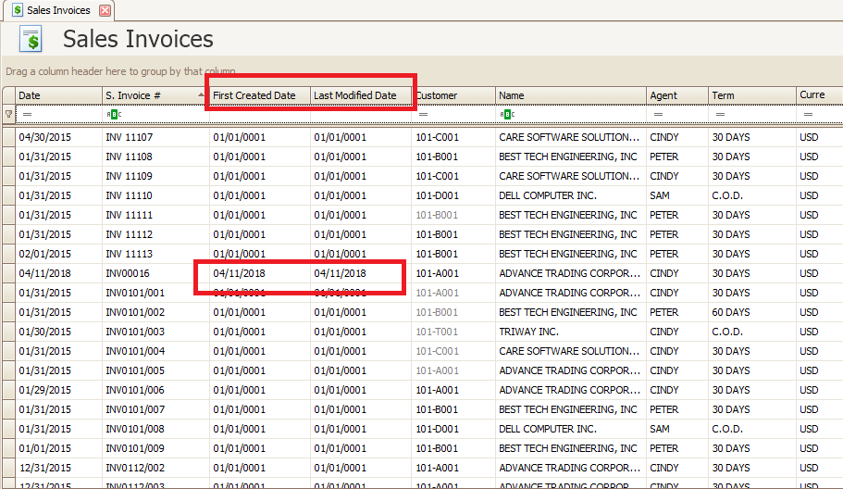Click Date 01/01/2015 of INV0101/009

pyautogui.click(x=58, y=448)
